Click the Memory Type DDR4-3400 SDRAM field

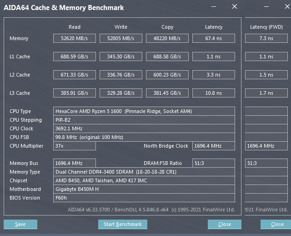coord(144,172)
